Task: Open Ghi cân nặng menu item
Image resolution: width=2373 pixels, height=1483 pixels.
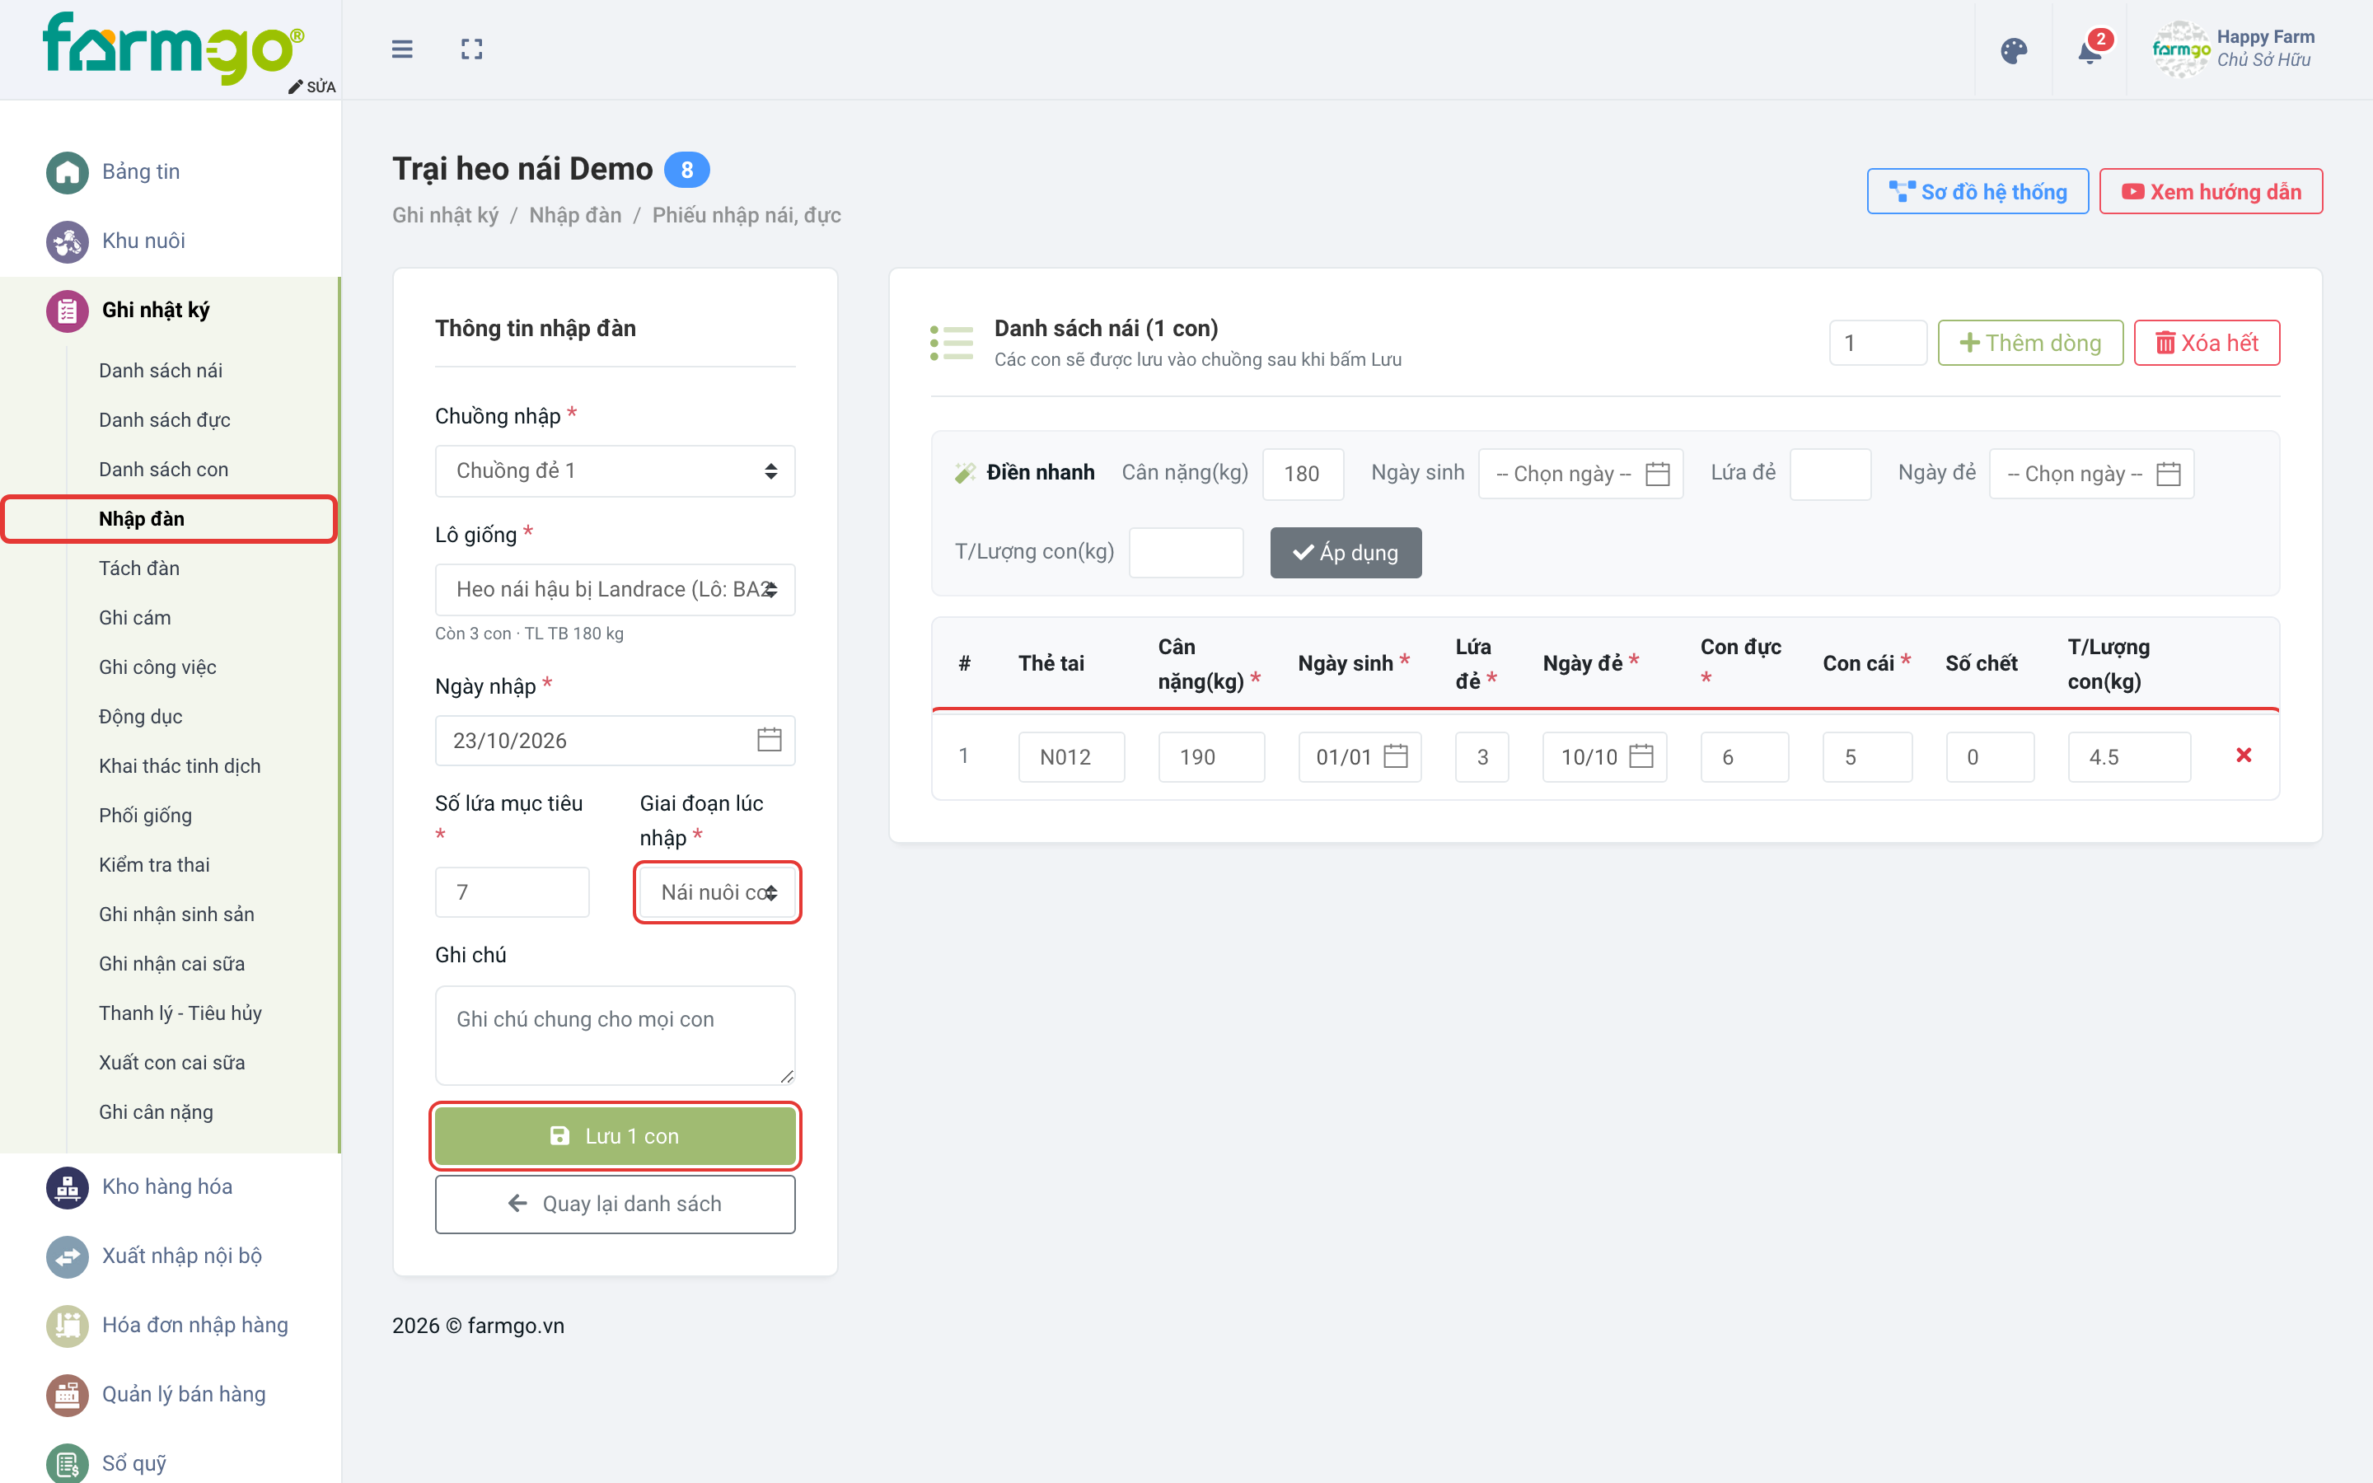Action: tap(156, 1112)
